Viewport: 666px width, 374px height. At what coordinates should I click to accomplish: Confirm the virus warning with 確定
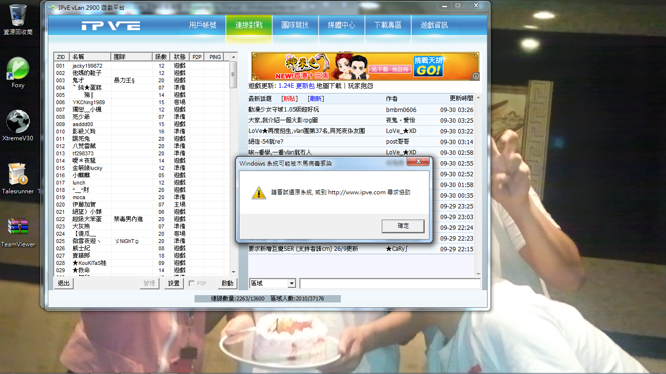(x=403, y=226)
